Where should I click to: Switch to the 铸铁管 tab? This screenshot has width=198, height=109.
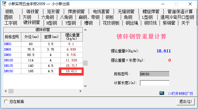33,11
